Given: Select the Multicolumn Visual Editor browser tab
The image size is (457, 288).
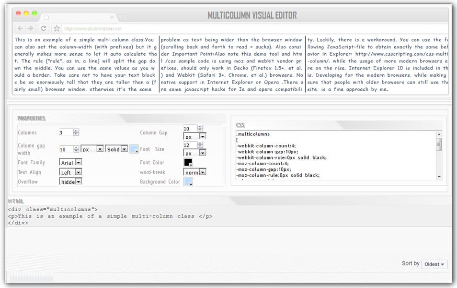Looking at the screenshot, I should (x=77, y=16).
